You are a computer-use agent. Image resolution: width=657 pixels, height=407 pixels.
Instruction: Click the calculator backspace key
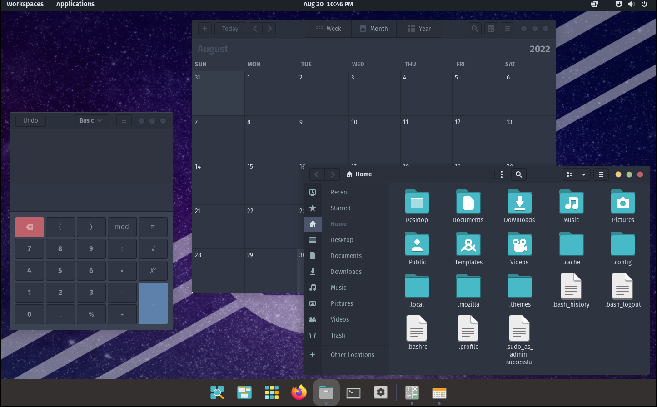point(30,227)
